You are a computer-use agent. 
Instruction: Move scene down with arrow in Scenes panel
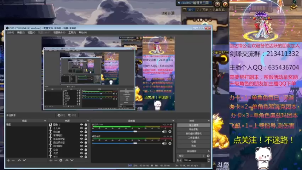point(24,160)
